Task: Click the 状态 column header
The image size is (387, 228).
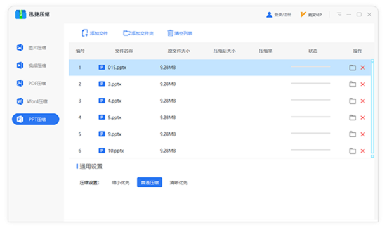Action: click(x=313, y=51)
